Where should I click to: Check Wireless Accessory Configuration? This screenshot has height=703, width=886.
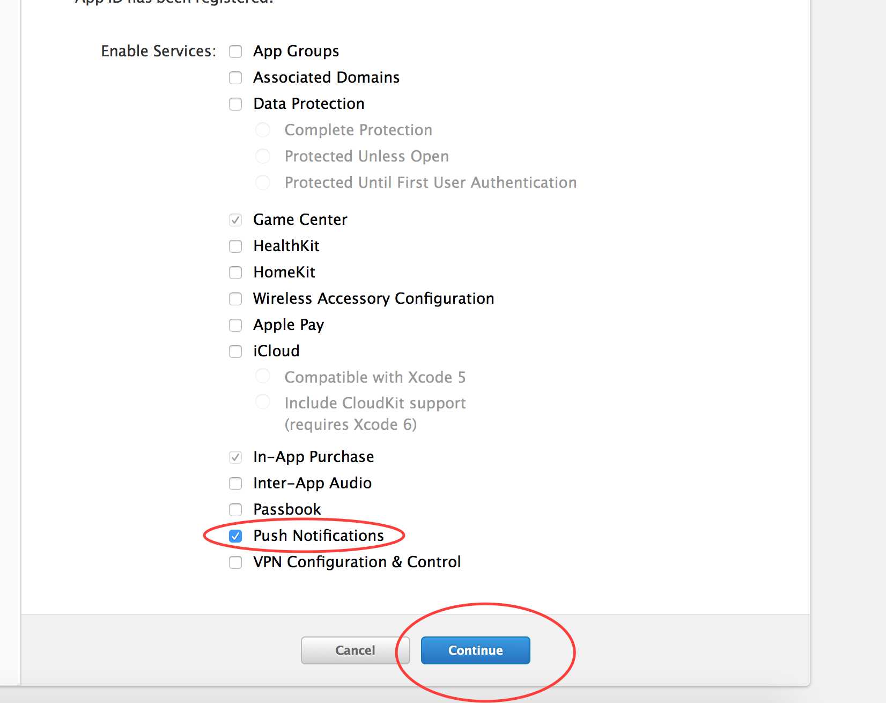click(235, 299)
